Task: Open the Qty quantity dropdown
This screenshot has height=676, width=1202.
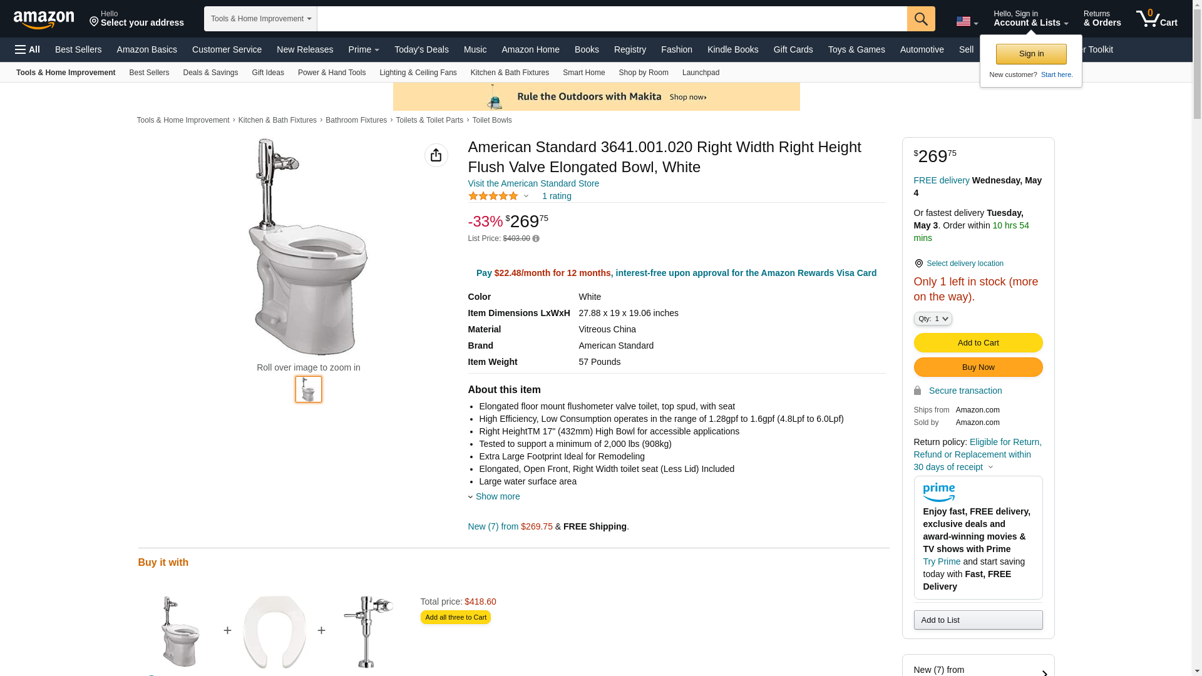Action: pos(933,319)
